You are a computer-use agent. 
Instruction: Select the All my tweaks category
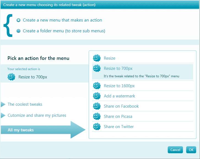[x=43, y=130]
